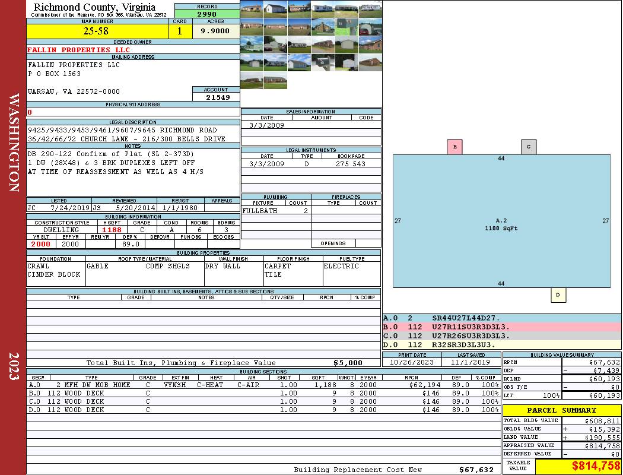Click the yellow map number 25-58 field
The image size is (623, 475).
coord(97,31)
